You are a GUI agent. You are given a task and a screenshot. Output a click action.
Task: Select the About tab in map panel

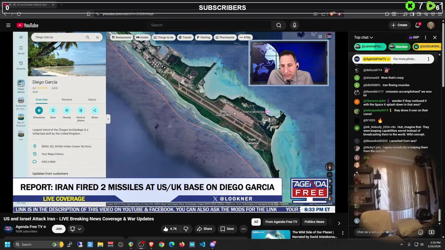[92, 100]
